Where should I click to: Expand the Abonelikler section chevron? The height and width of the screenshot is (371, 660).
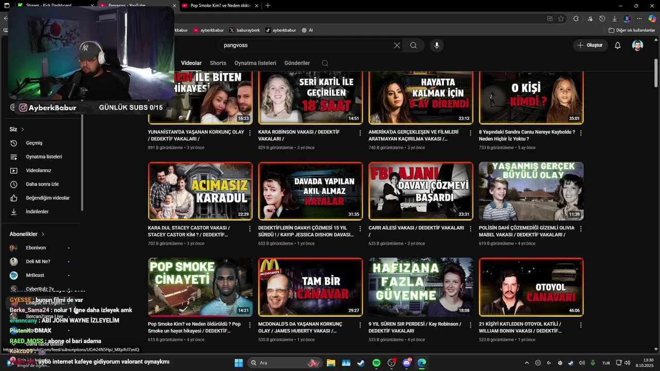pos(43,234)
